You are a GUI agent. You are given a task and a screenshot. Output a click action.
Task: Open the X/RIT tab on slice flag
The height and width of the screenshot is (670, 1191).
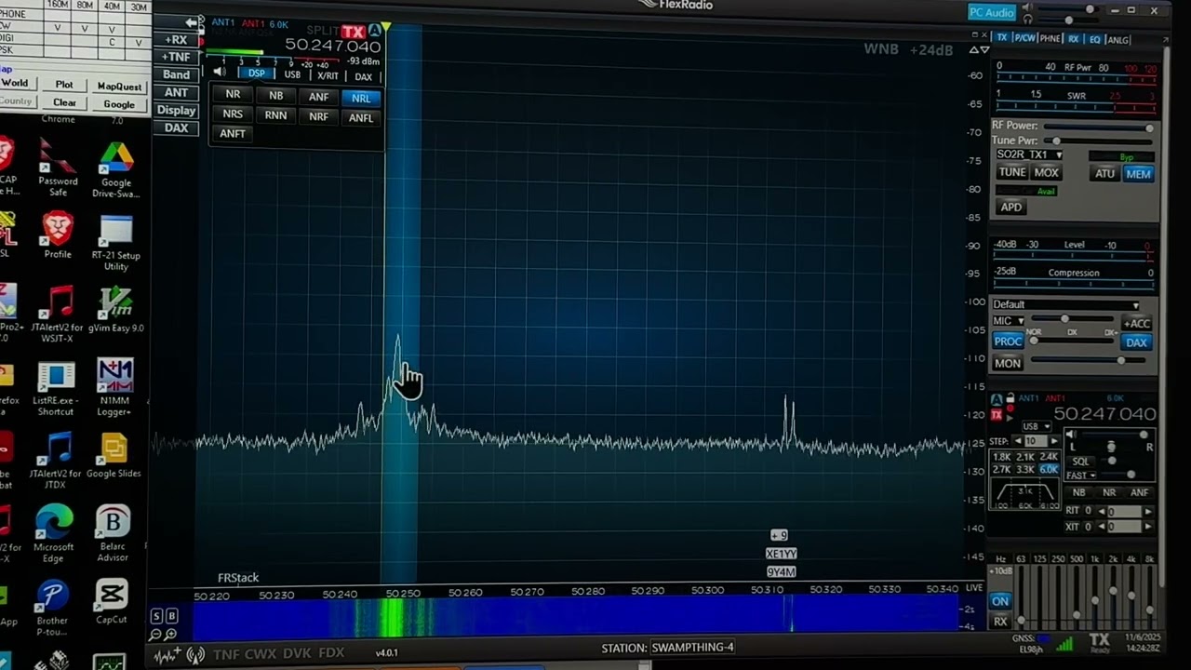pos(328,75)
